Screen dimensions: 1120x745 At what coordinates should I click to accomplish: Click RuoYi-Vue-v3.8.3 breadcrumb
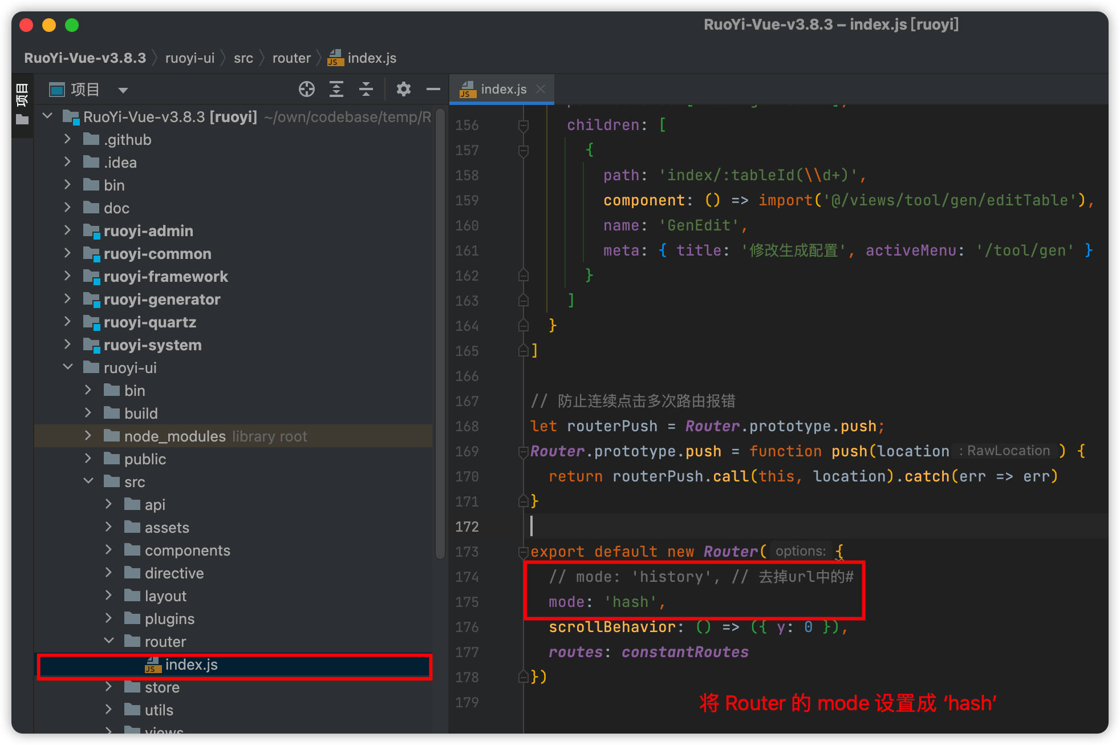click(85, 58)
